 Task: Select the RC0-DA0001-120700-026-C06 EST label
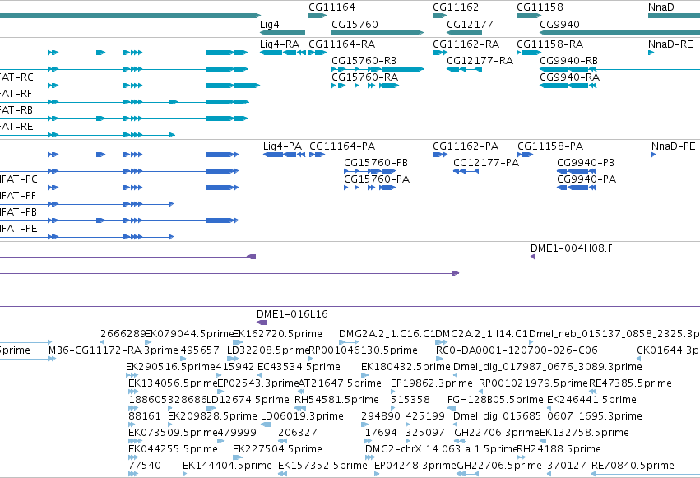(x=517, y=350)
